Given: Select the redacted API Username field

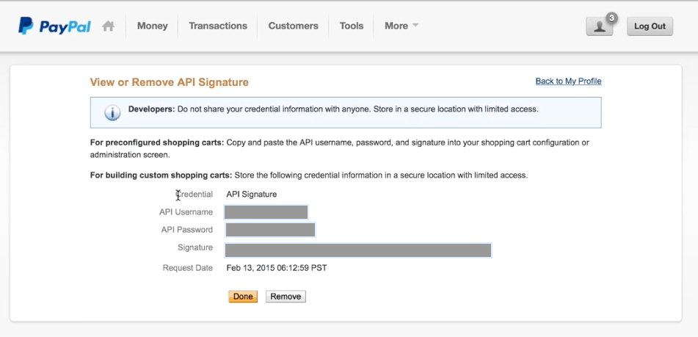Looking at the screenshot, I should 266,212.
